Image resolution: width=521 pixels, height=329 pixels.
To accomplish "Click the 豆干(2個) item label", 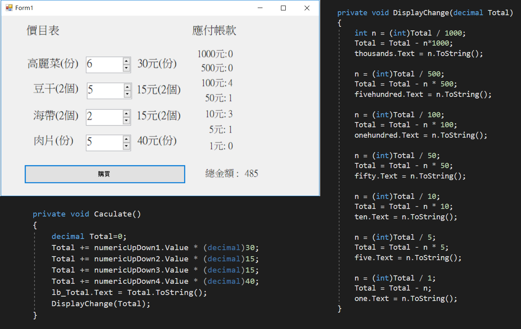I will click(x=56, y=89).
